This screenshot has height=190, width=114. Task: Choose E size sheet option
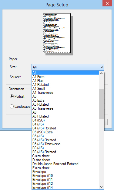65,168
